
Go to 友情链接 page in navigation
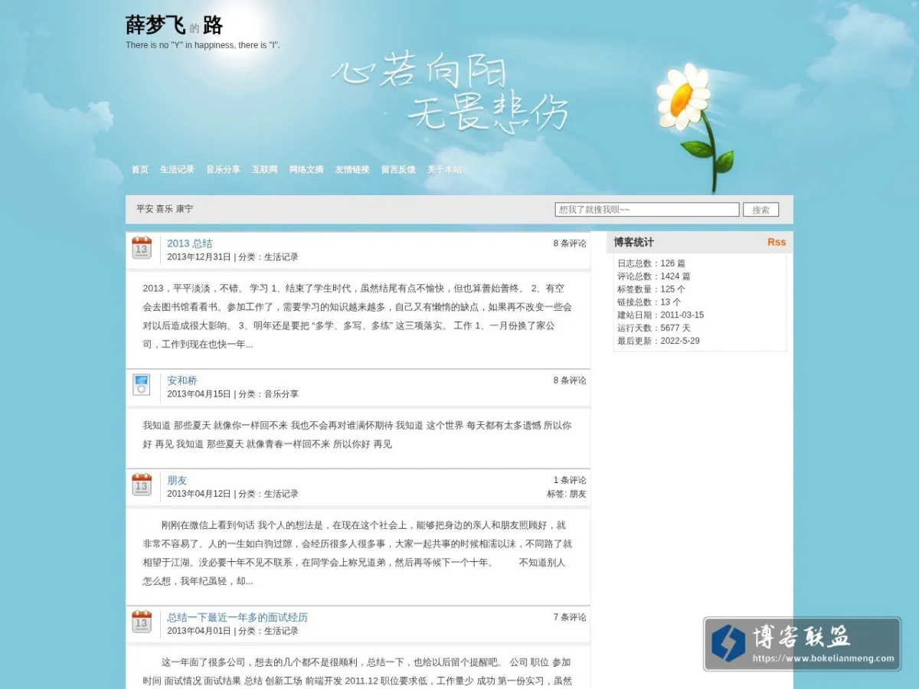point(352,170)
